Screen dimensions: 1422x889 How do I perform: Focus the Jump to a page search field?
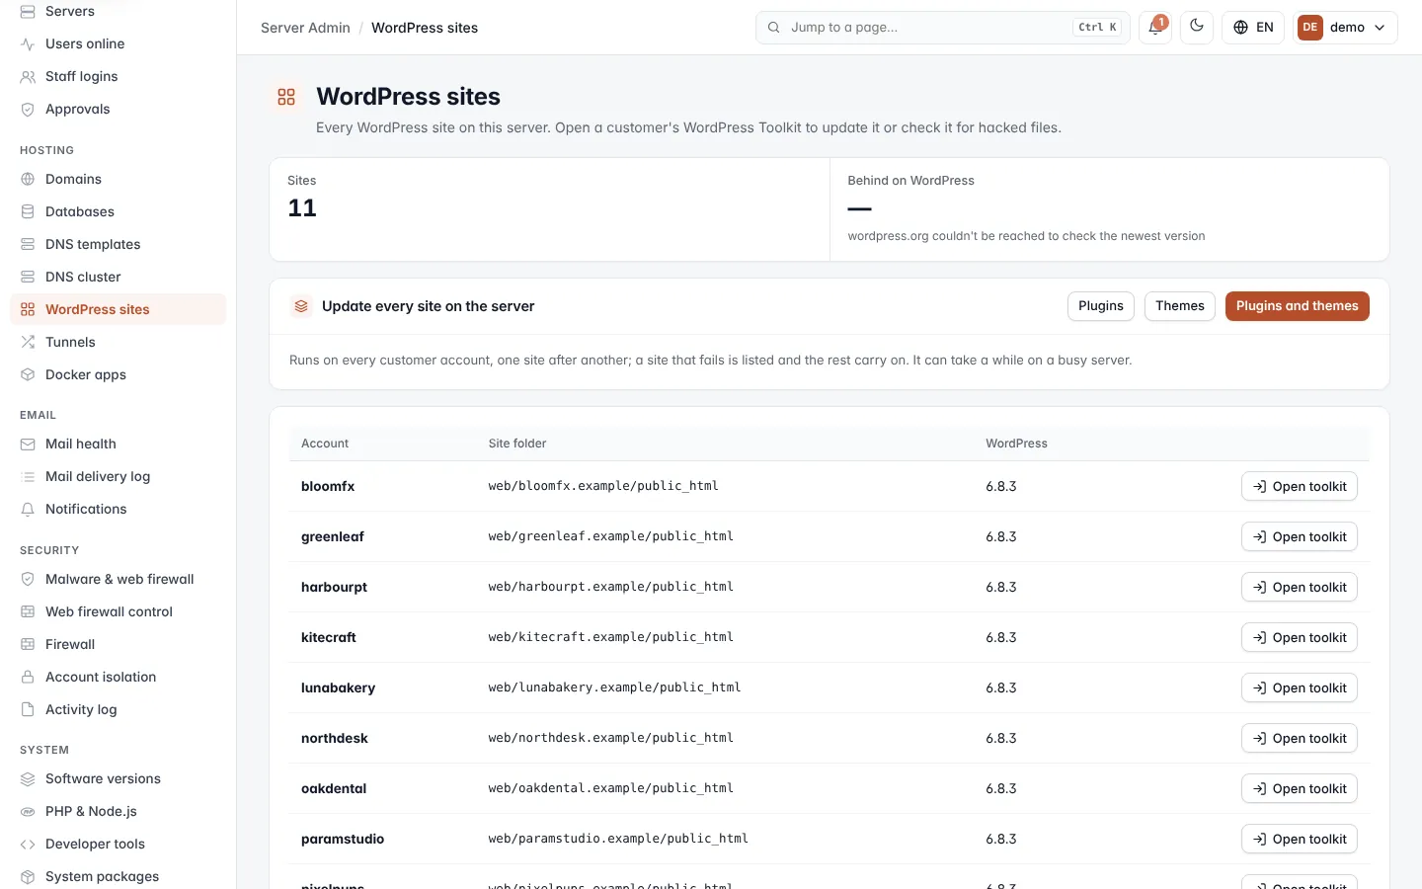click(943, 28)
